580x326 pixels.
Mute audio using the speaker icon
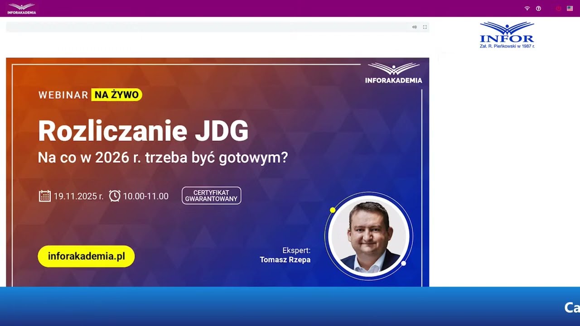coord(414,27)
